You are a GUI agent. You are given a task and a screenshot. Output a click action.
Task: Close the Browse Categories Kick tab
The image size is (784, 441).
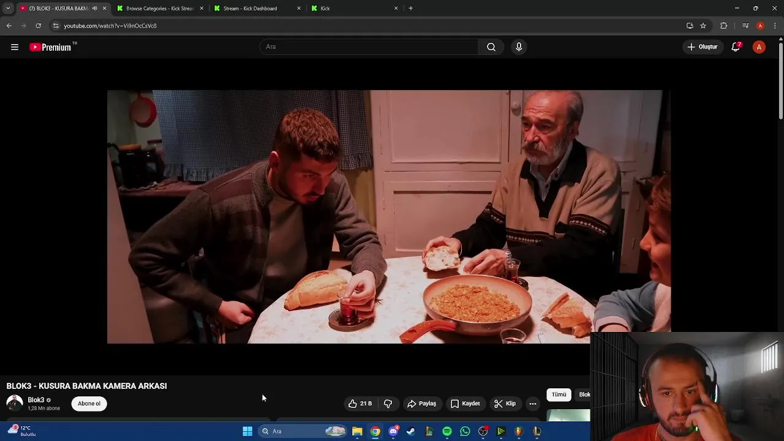(202, 9)
